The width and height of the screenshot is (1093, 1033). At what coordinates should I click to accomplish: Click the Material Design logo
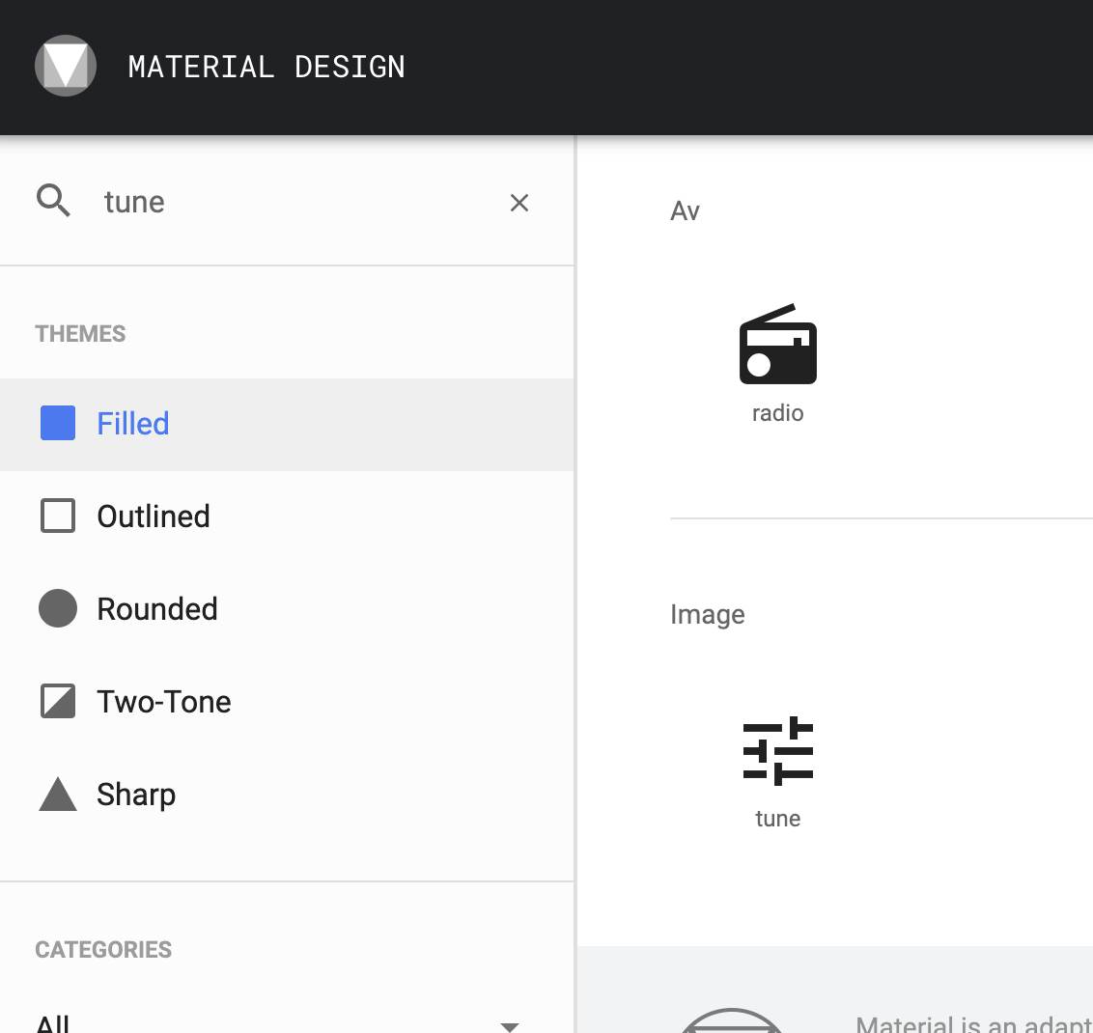[66, 66]
